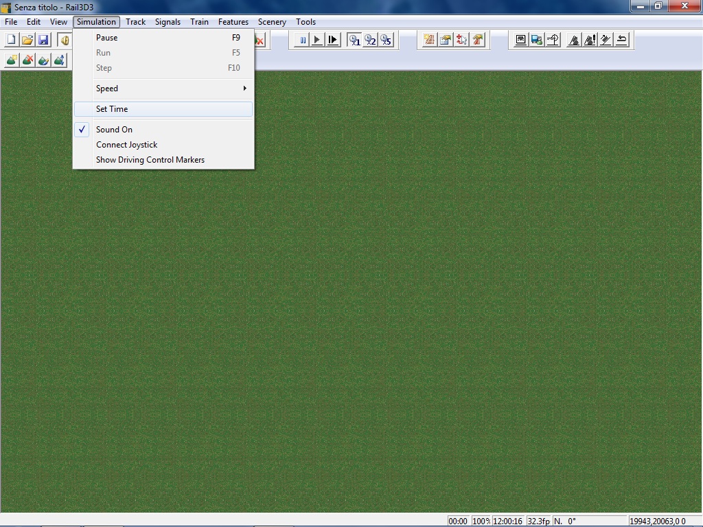
Task: Open the File menu
Action: tap(11, 22)
